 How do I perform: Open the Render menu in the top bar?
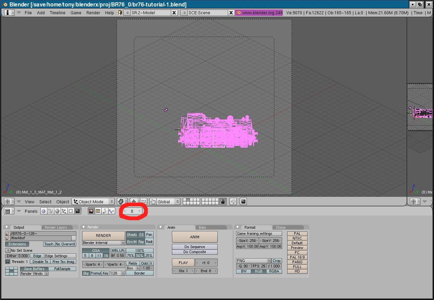click(x=93, y=13)
